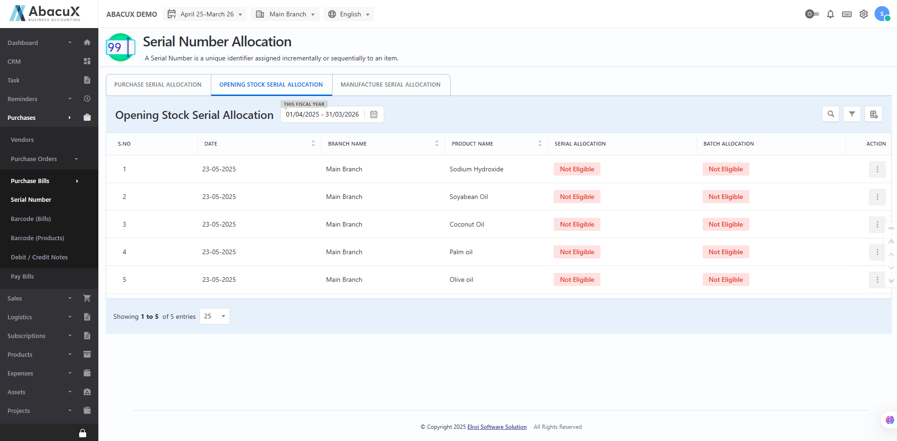
Task: Open the fiscal year April 25-March 26 dropdown
Action: 205,14
